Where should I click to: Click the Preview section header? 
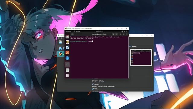pyautogui.click(x=134, y=47)
